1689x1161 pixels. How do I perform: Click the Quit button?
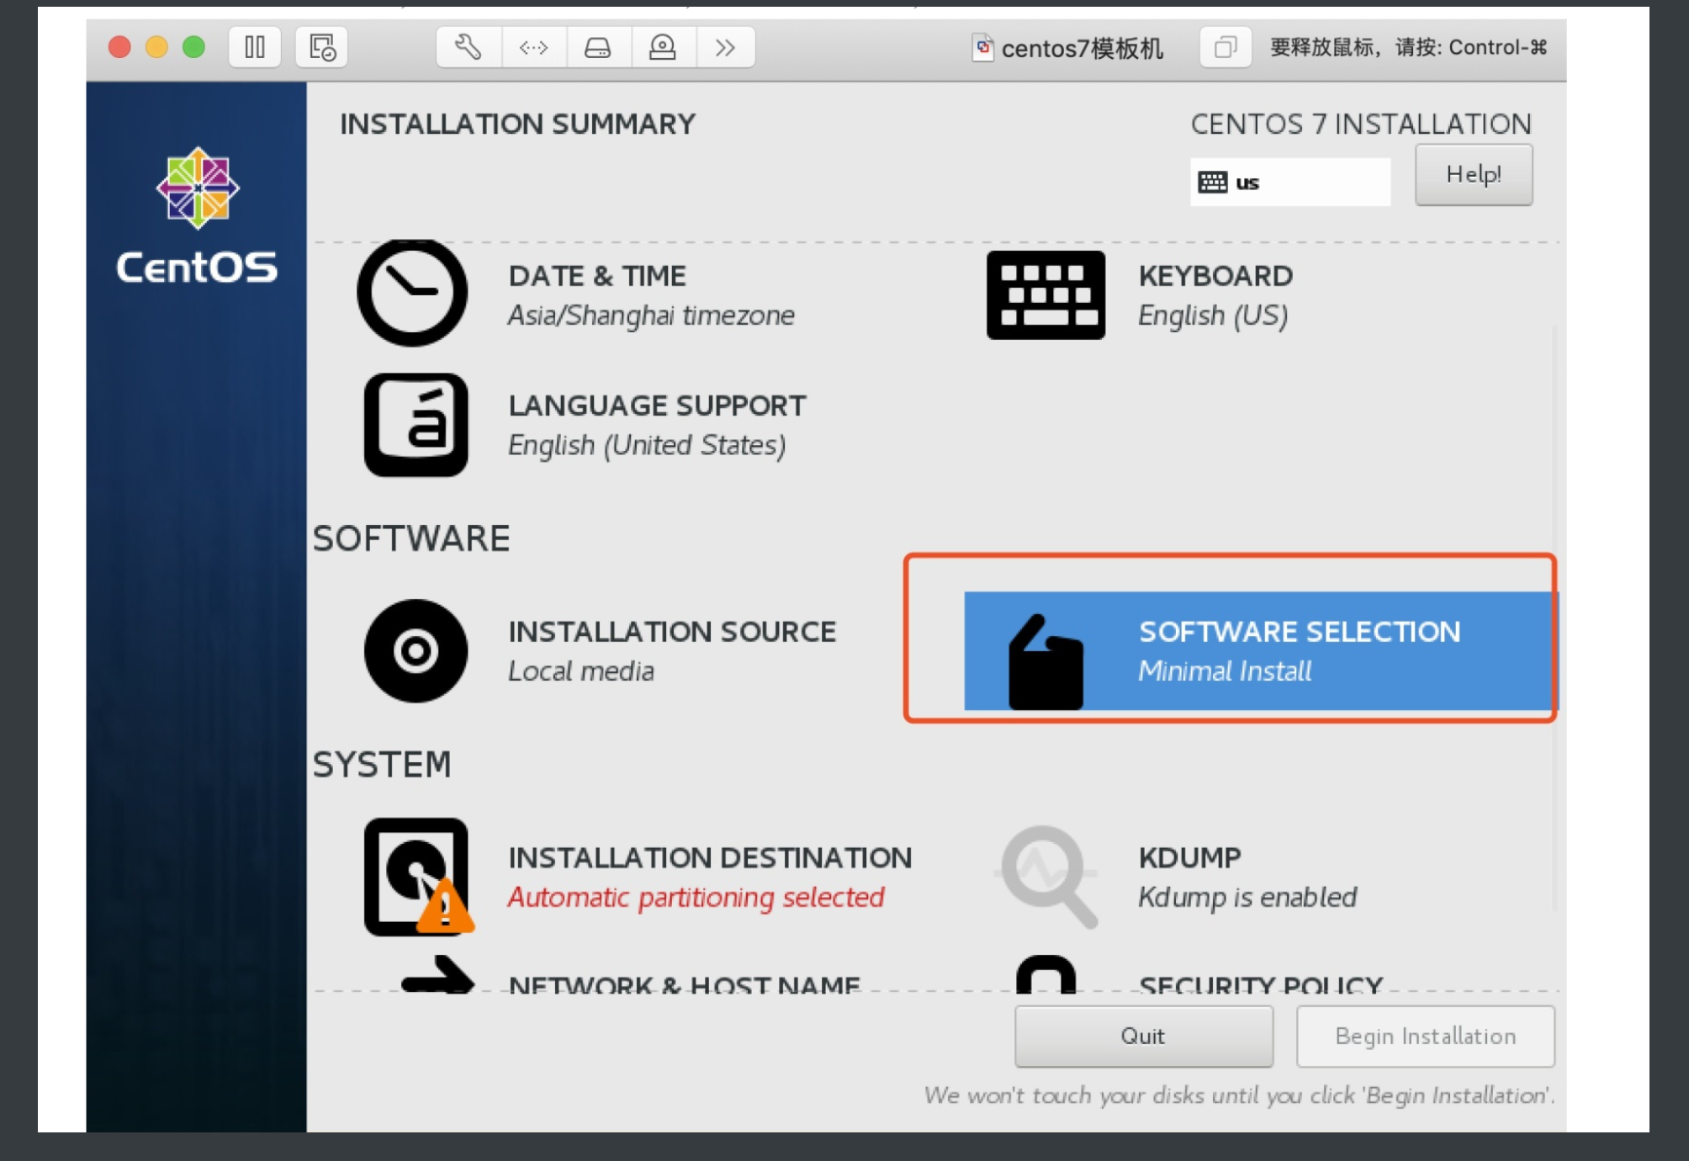tap(1142, 1036)
